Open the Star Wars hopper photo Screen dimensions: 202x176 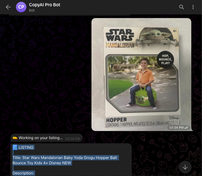click(x=141, y=75)
